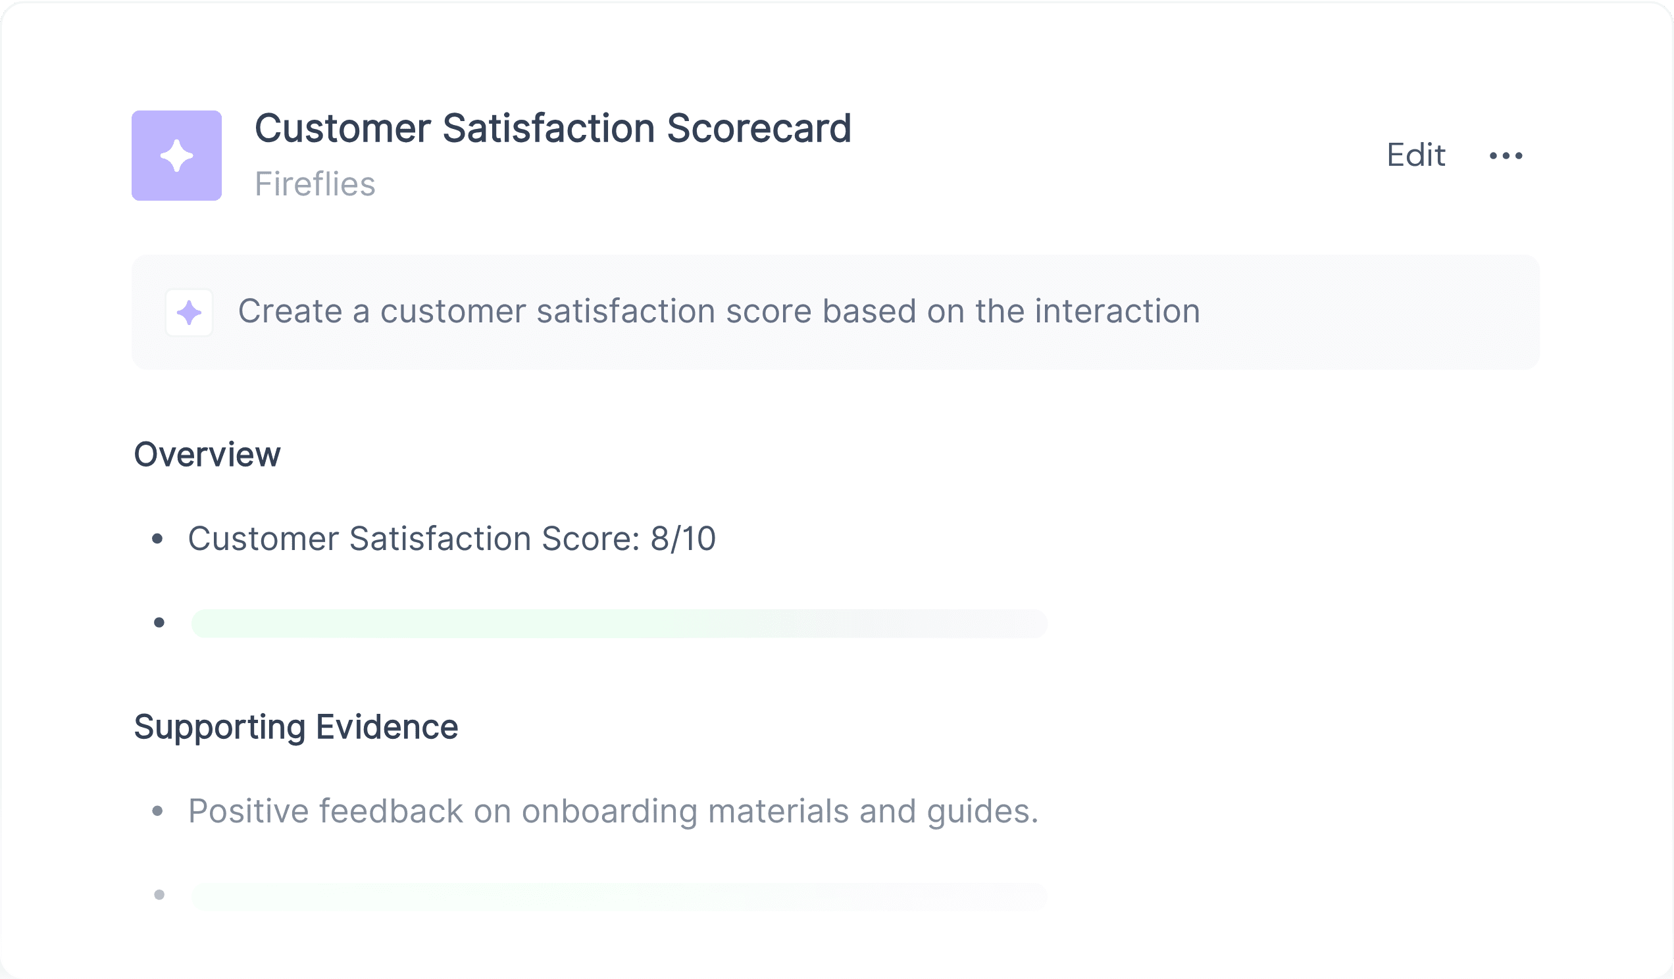Click the Edit button
The width and height of the screenshot is (1674, 979).
[1415, 155]
